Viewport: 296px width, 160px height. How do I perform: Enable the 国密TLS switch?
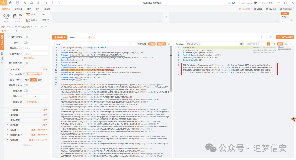pos(26,43)
